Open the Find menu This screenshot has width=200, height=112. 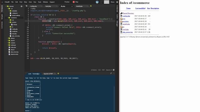21,2
